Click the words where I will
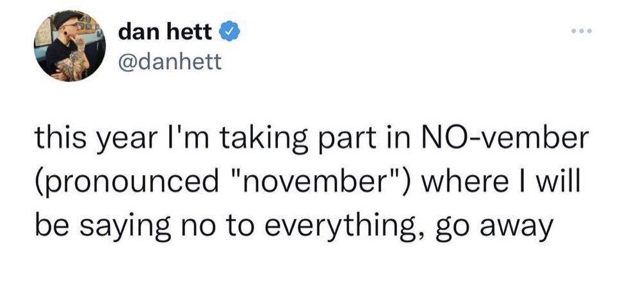This screenshot has height=301, width=627. [x=500, y=182]
